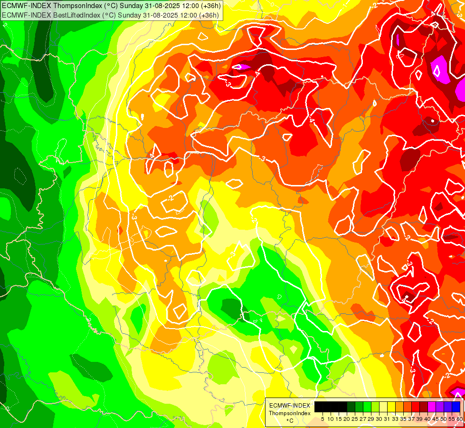This screenshot has width=465, height=428.
Task: Pick the dark red 39–40 legend swatch
Action: (424, 407)
